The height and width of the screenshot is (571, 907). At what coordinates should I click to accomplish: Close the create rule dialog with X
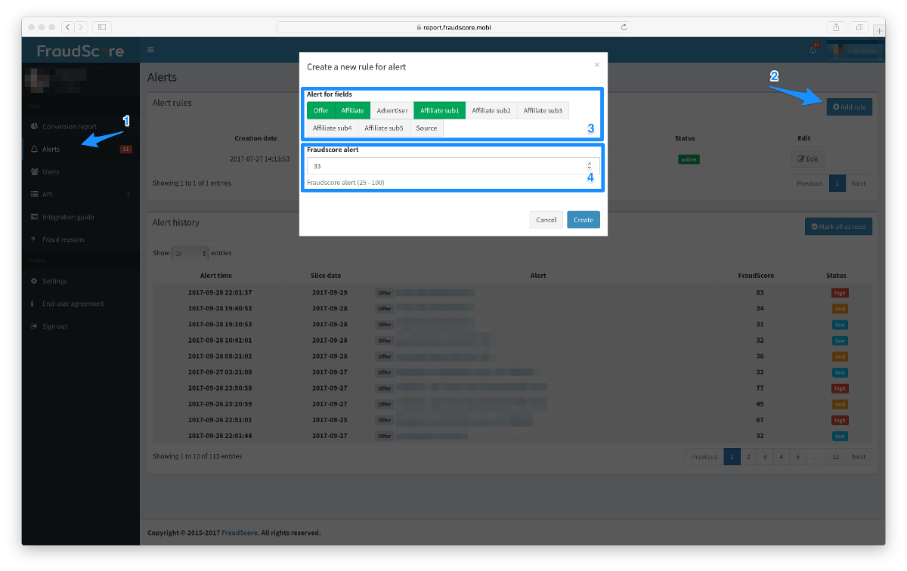point(596,65)
